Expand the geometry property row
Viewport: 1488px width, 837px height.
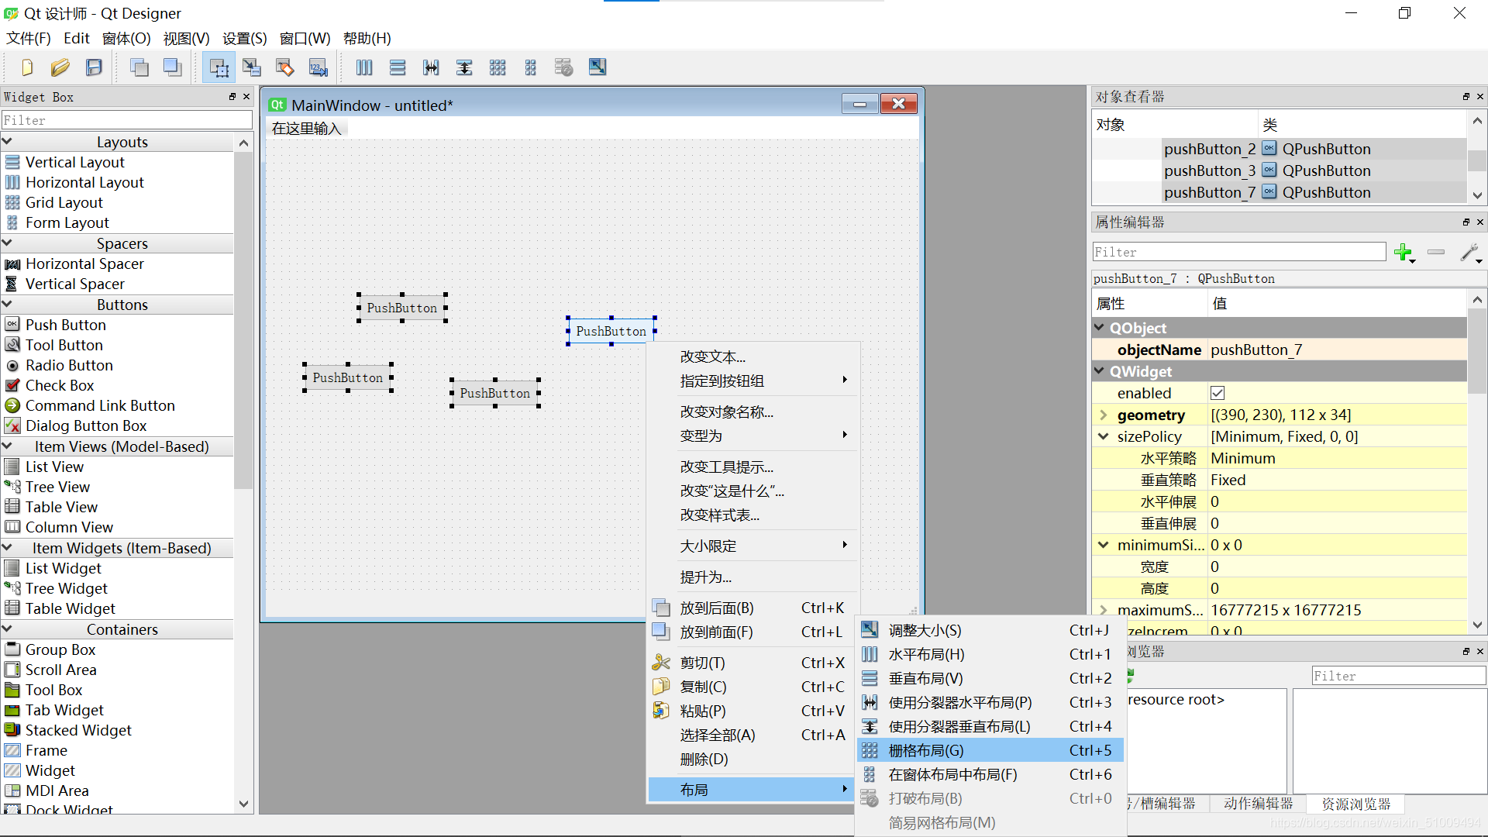[1103, 415]
